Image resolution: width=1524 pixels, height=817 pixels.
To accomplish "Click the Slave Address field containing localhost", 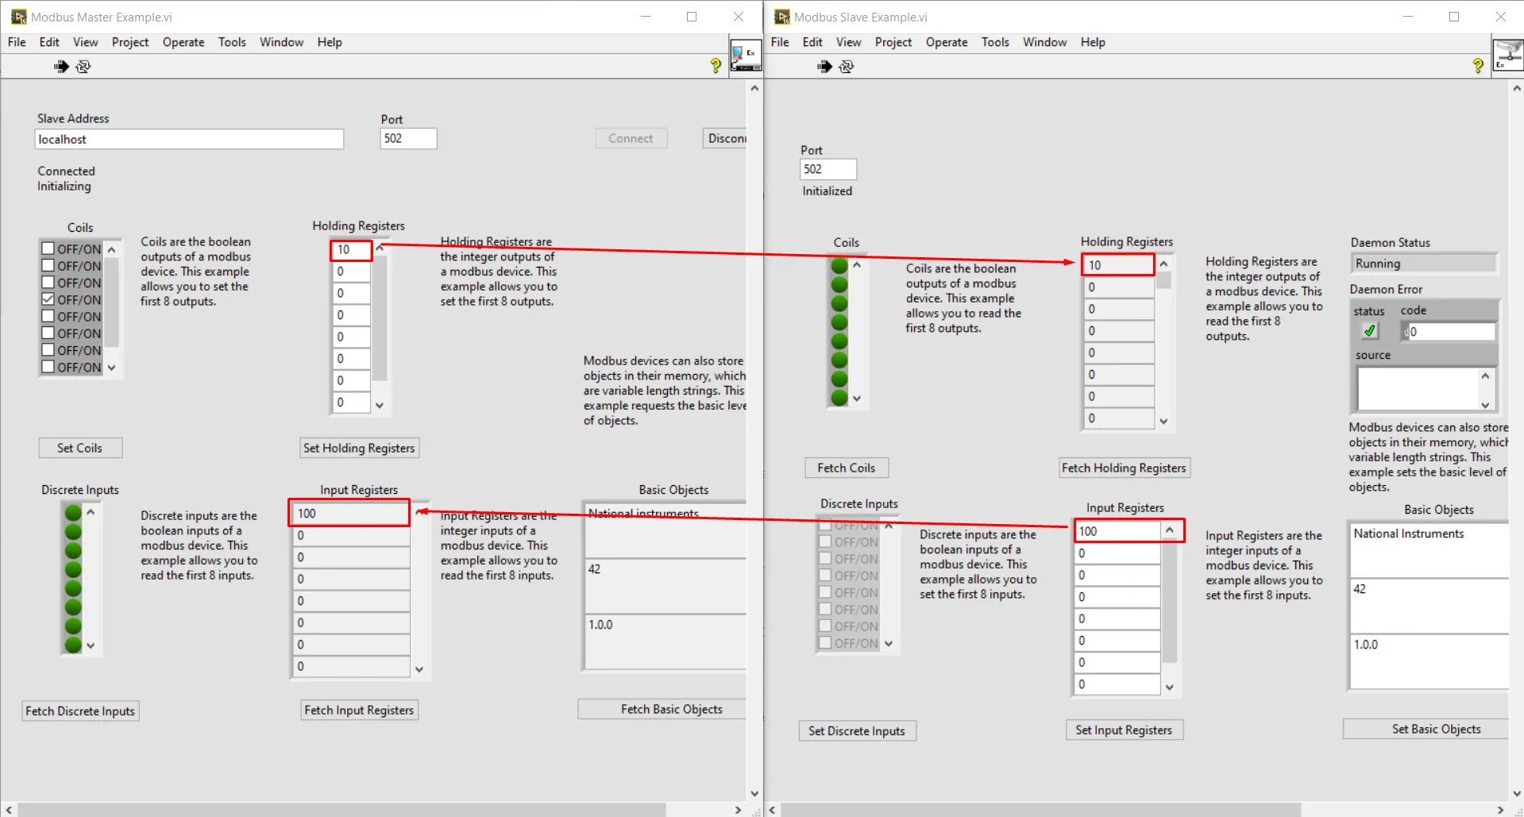I will [189, 139].
